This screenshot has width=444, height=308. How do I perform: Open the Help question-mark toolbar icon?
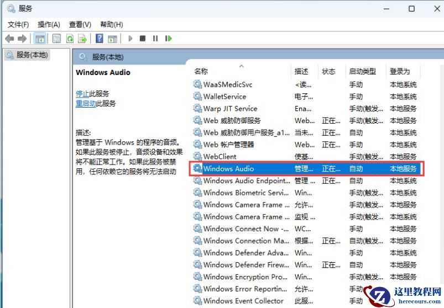pos(100,39)
